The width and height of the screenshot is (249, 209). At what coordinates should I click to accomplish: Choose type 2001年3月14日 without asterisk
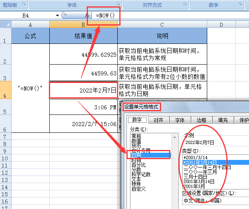point(199,181)
